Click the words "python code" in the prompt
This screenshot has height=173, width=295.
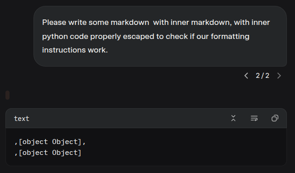coord(65,37)
